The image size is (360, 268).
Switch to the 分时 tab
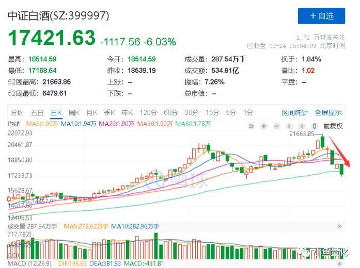coord(17,113)
